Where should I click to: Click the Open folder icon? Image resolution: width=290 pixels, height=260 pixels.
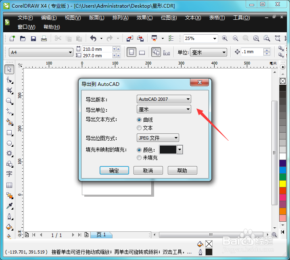pos(23,38)
